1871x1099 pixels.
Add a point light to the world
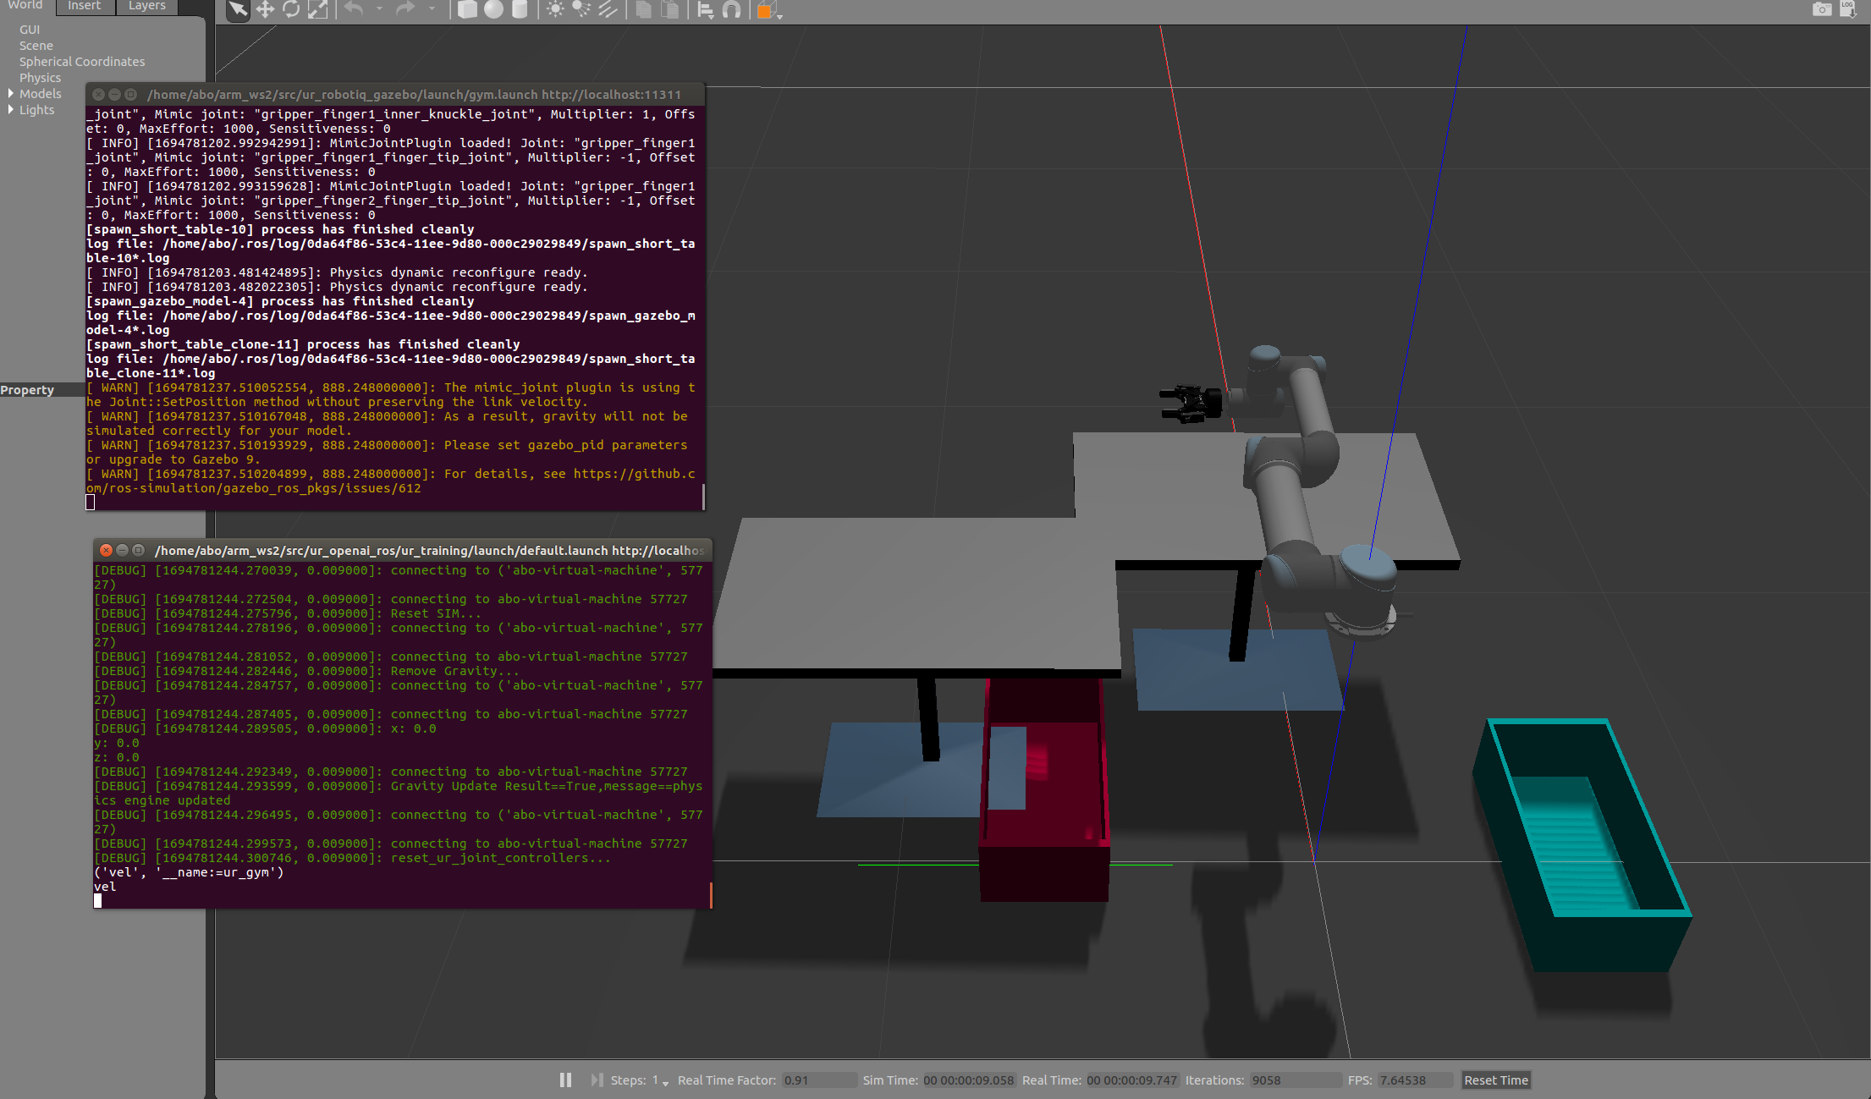pos(556,11)
